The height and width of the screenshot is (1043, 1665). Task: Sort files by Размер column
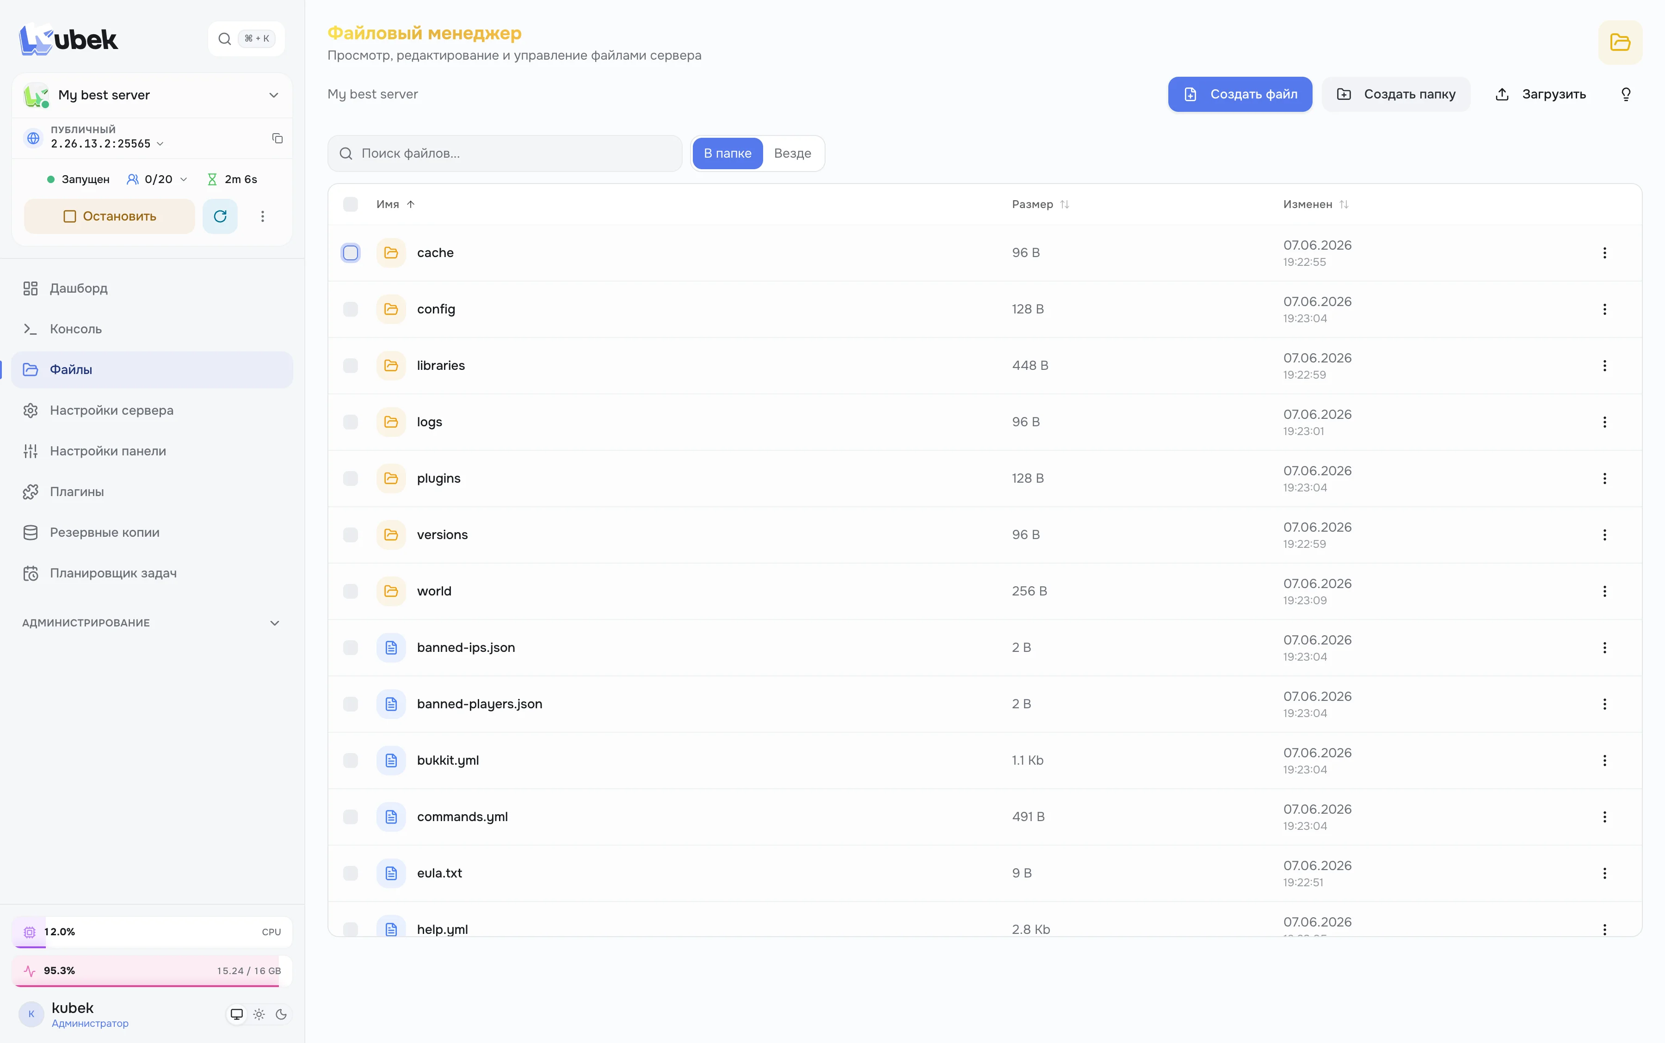point(1041,204)
